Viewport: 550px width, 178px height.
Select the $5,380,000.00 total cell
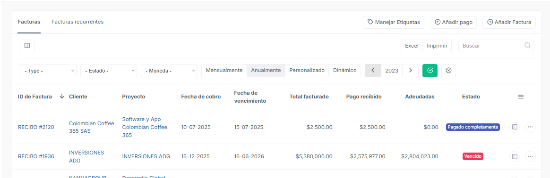(x=314, y=156)
